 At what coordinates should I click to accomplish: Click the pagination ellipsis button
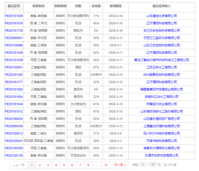point(97,165)
